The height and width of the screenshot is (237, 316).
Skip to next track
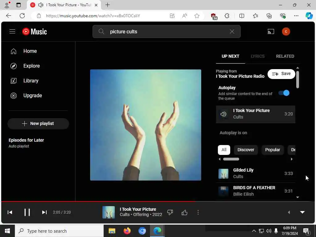pyautogui.click(x=44, y=212)
